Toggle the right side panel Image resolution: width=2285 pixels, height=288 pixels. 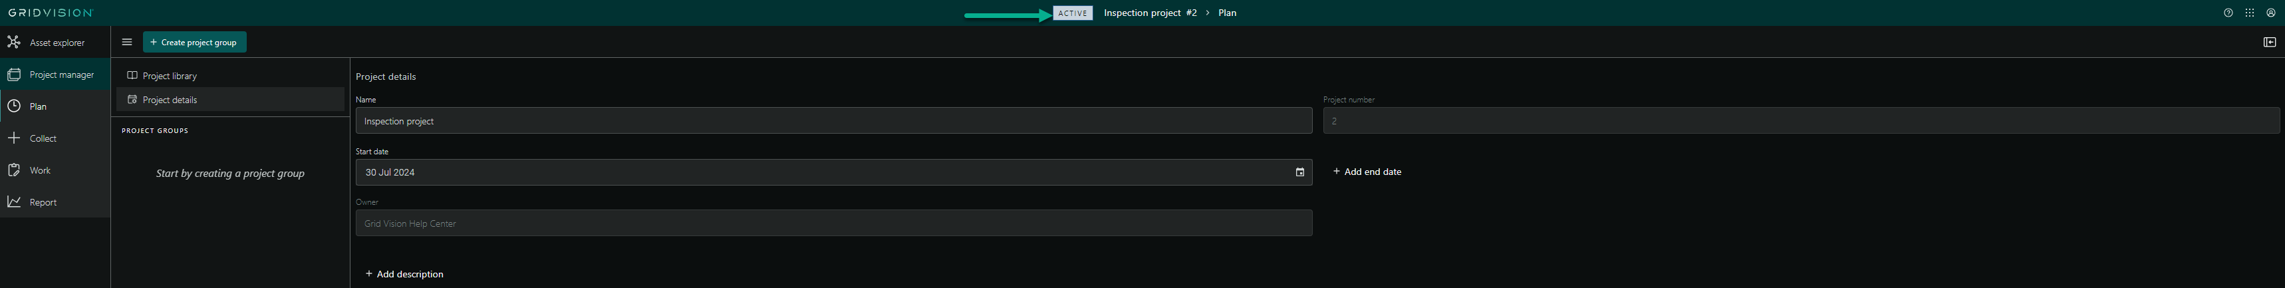pos(2269,42)
